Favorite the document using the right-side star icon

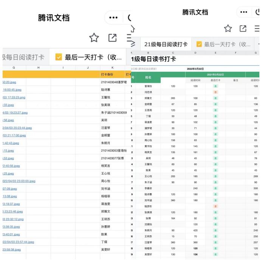[228, 28]
